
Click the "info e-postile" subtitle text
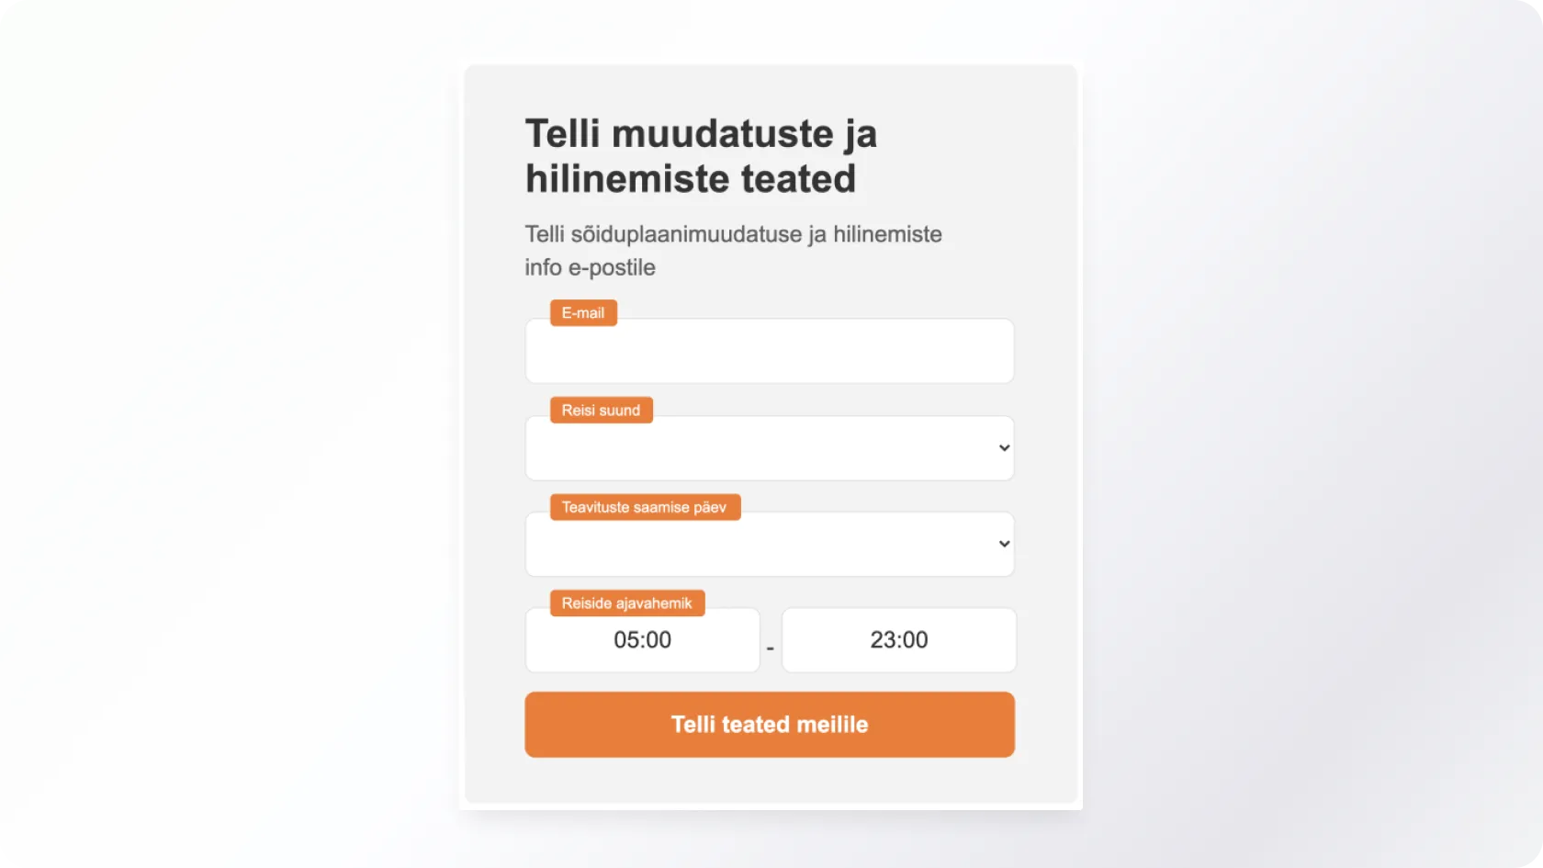tap(590, 267)
